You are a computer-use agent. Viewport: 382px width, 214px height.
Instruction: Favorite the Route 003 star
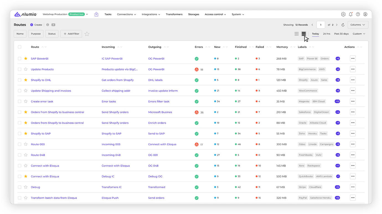26,144
